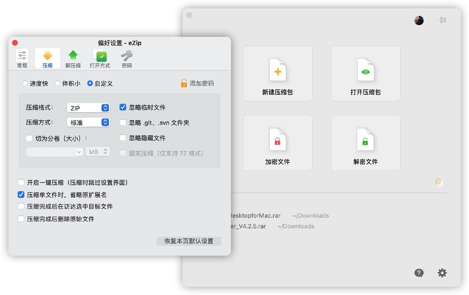Click the pin icon in main window
This screenshot has height=295, width=469.
pos(442,20)
